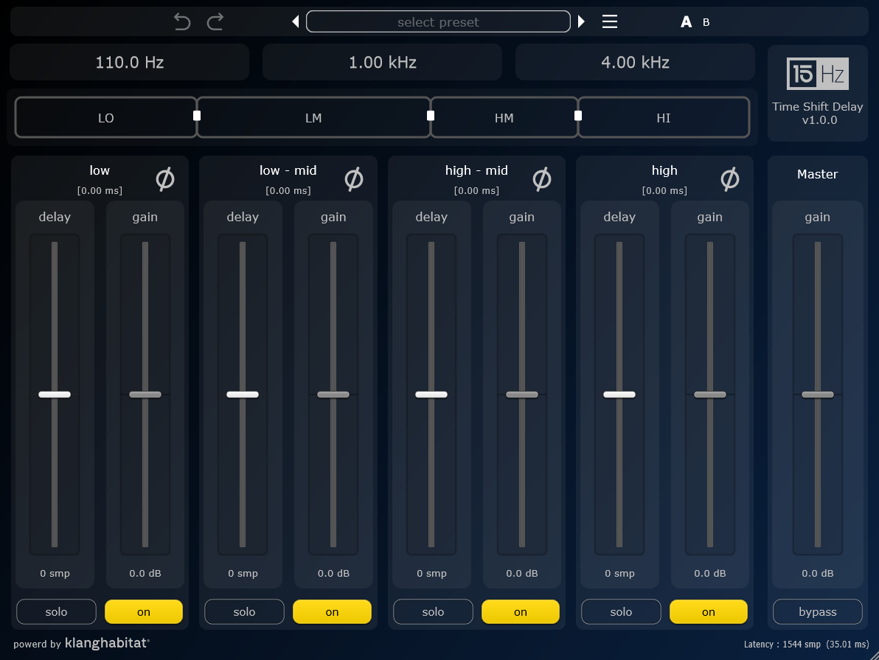This screenshot has width=879, height=660.
Task: Click low band '0 smp' delay value
Action: [x=55, y=573]
